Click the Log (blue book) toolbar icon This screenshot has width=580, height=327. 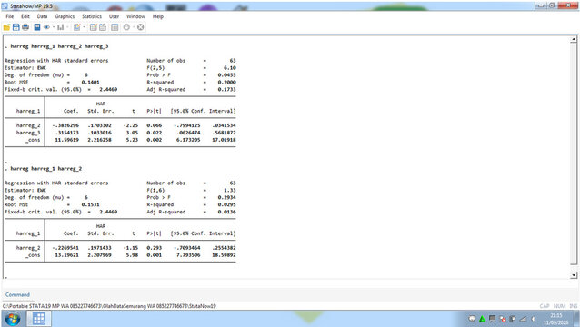37,27
